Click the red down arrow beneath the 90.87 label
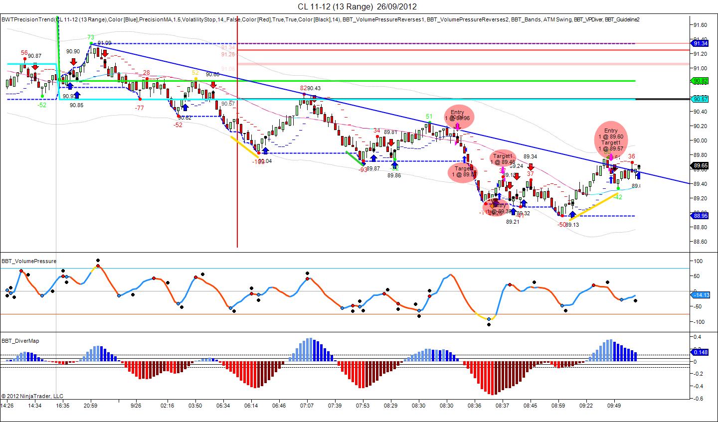This screenshot has height=422, width=718. [x=35, y=66]
